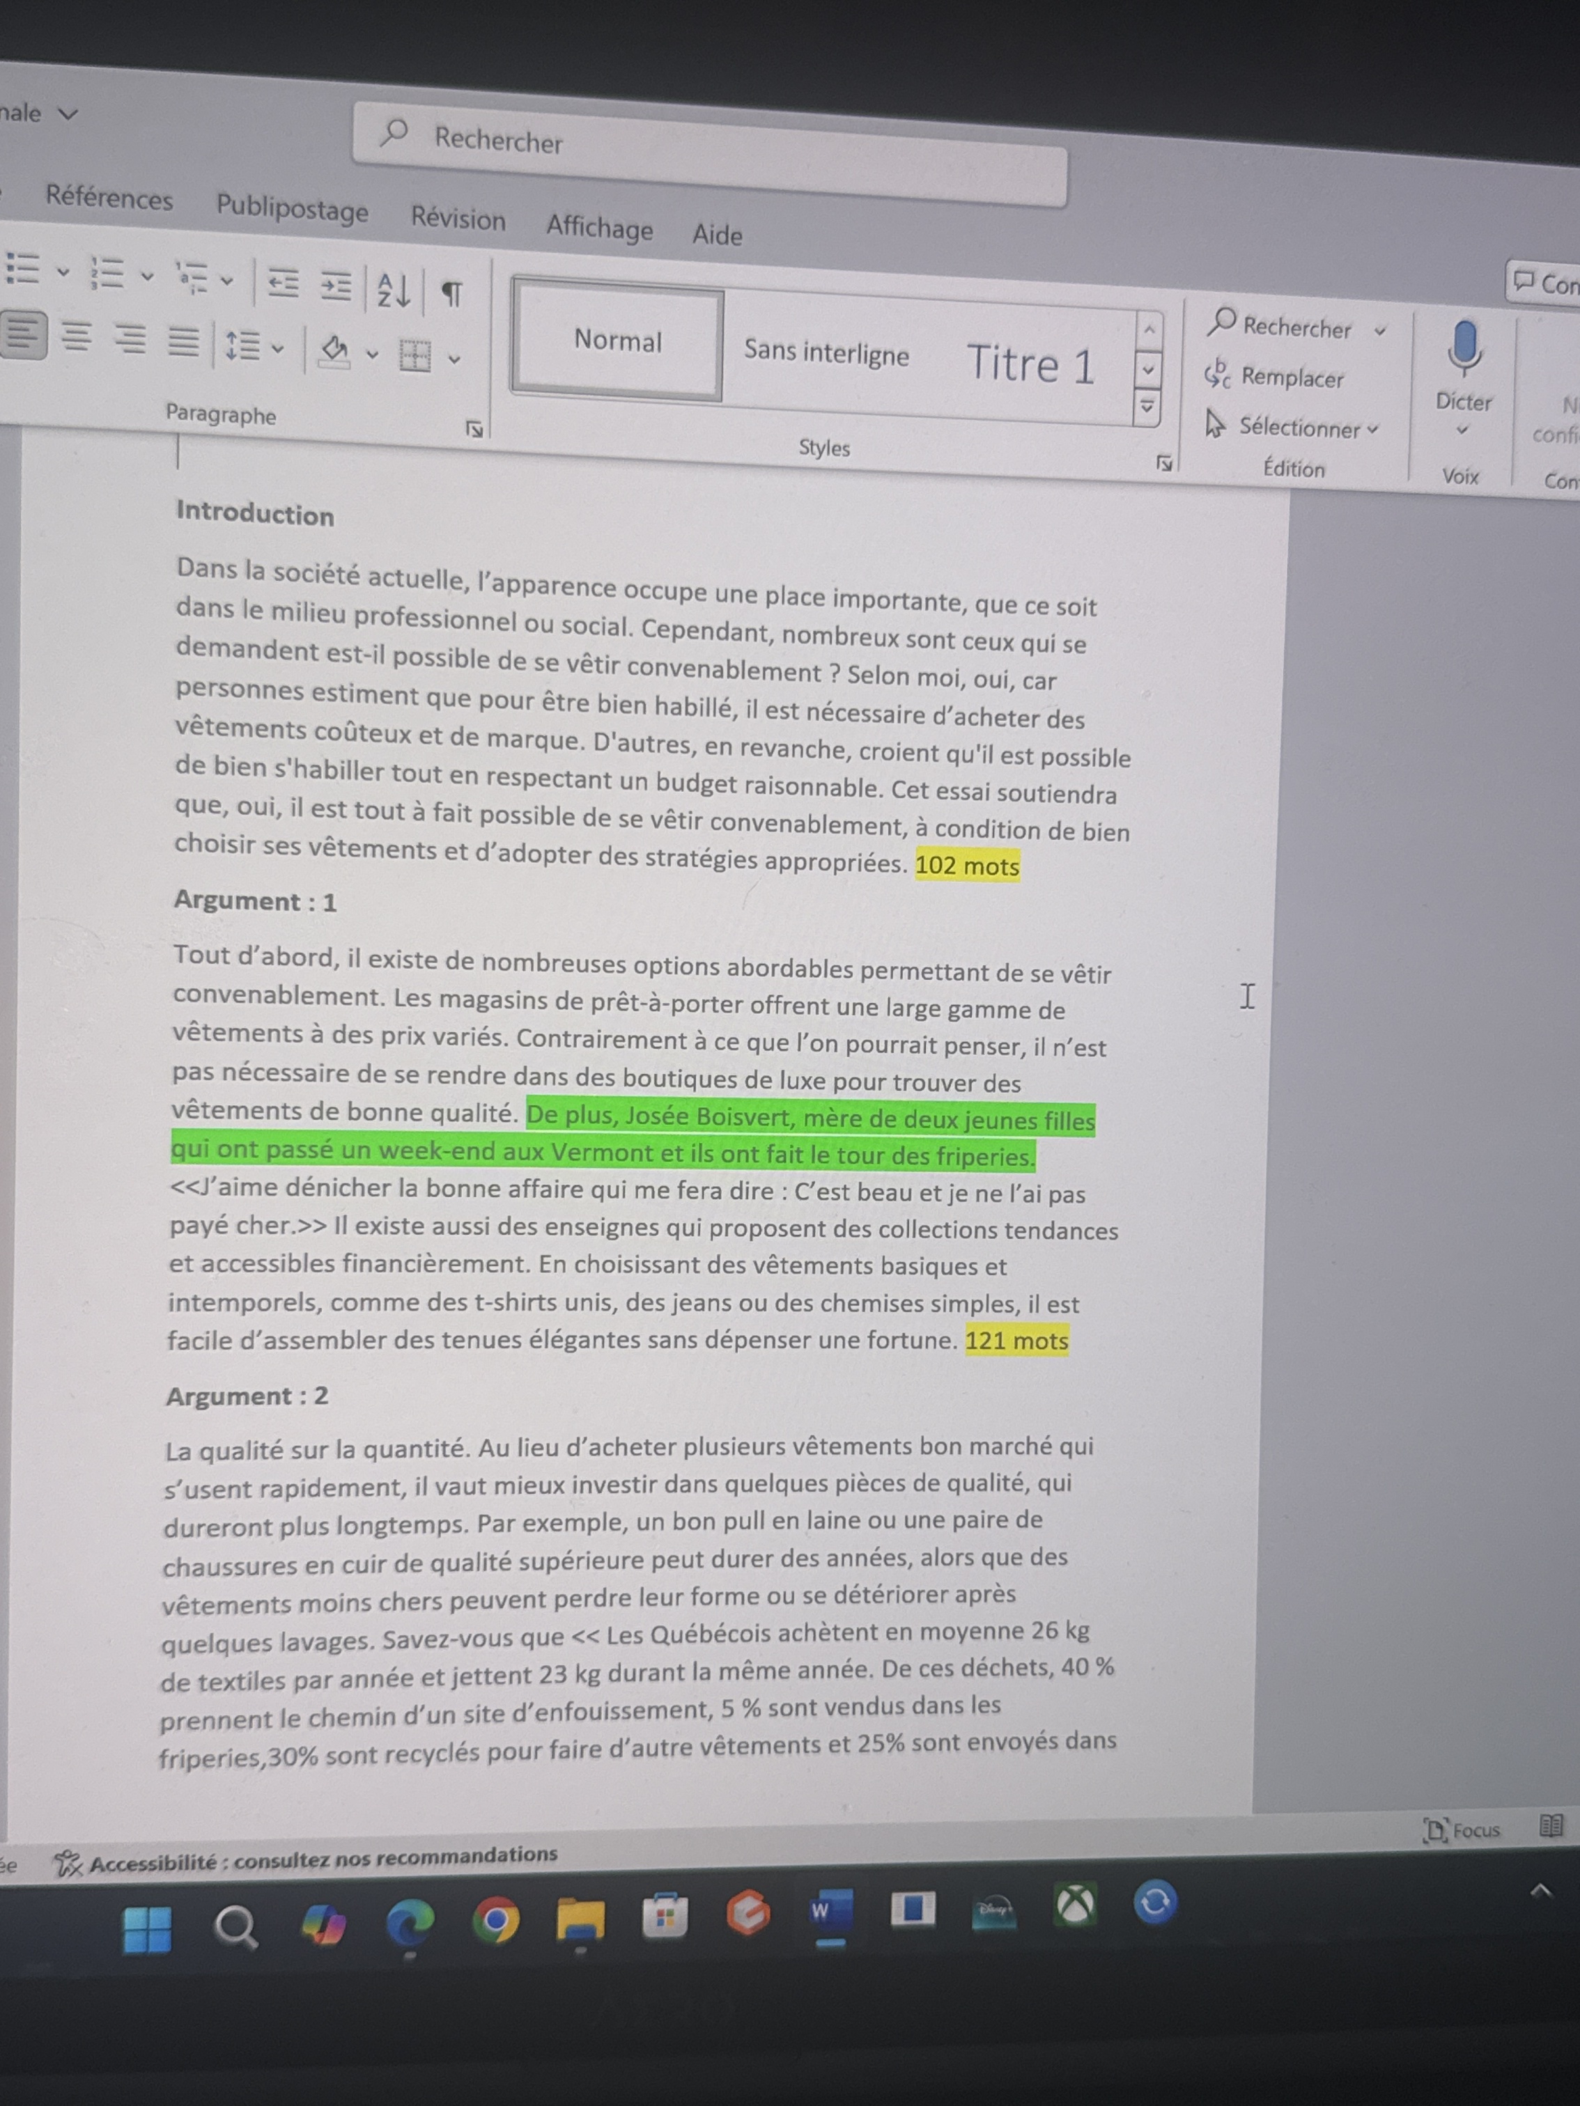Apply the Titre 1 style

coord(1030,365)
